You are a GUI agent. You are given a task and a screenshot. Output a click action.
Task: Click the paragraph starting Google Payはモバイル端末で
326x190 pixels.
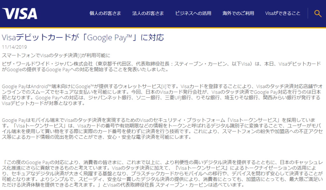[162, 129]
